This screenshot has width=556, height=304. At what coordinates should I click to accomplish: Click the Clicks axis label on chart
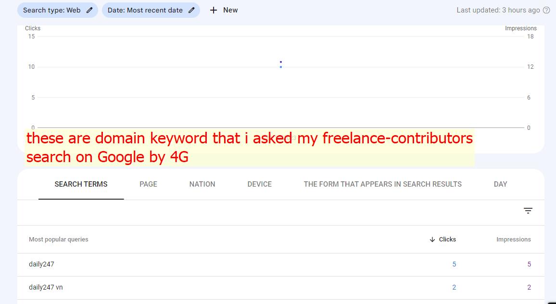[33, 28]
